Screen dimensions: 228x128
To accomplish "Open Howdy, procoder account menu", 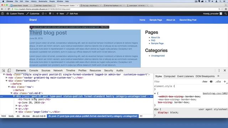I will point(213,14).
